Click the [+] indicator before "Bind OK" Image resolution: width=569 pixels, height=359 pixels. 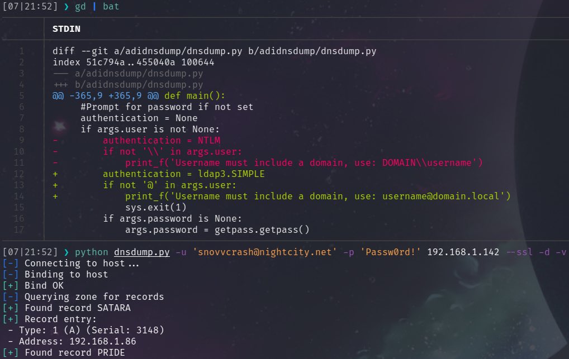point(10,285)
